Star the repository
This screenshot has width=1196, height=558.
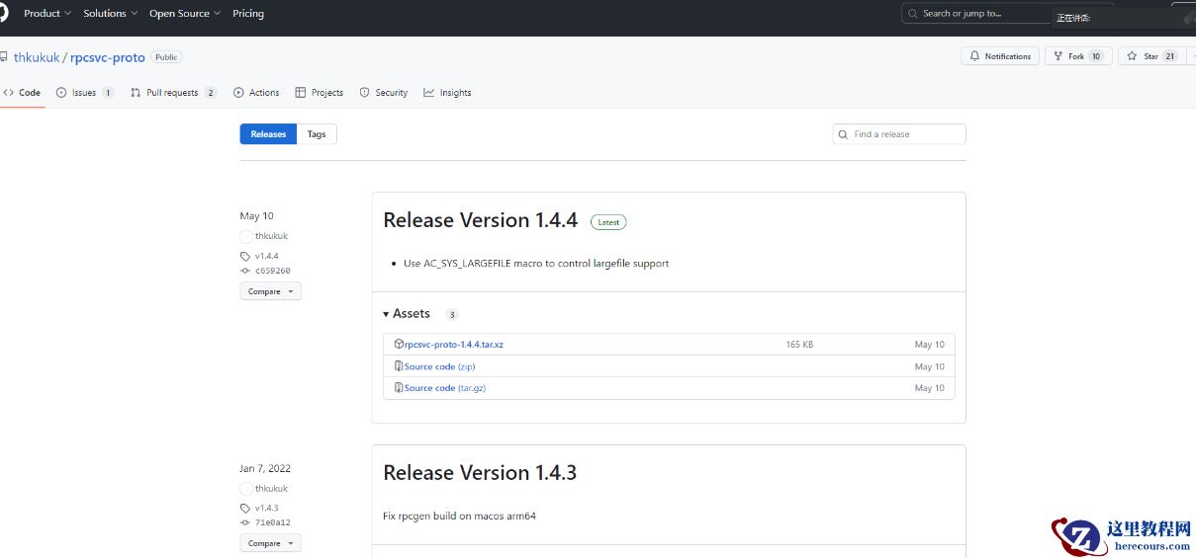coord(1150,56)
